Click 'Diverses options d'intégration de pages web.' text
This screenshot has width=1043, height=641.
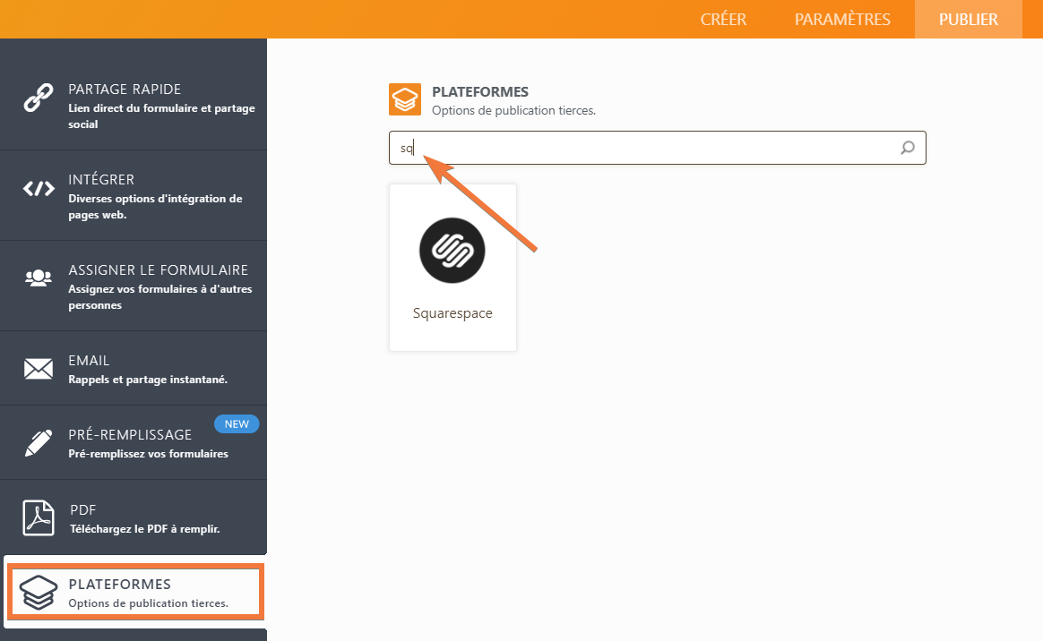pos(155,207)
